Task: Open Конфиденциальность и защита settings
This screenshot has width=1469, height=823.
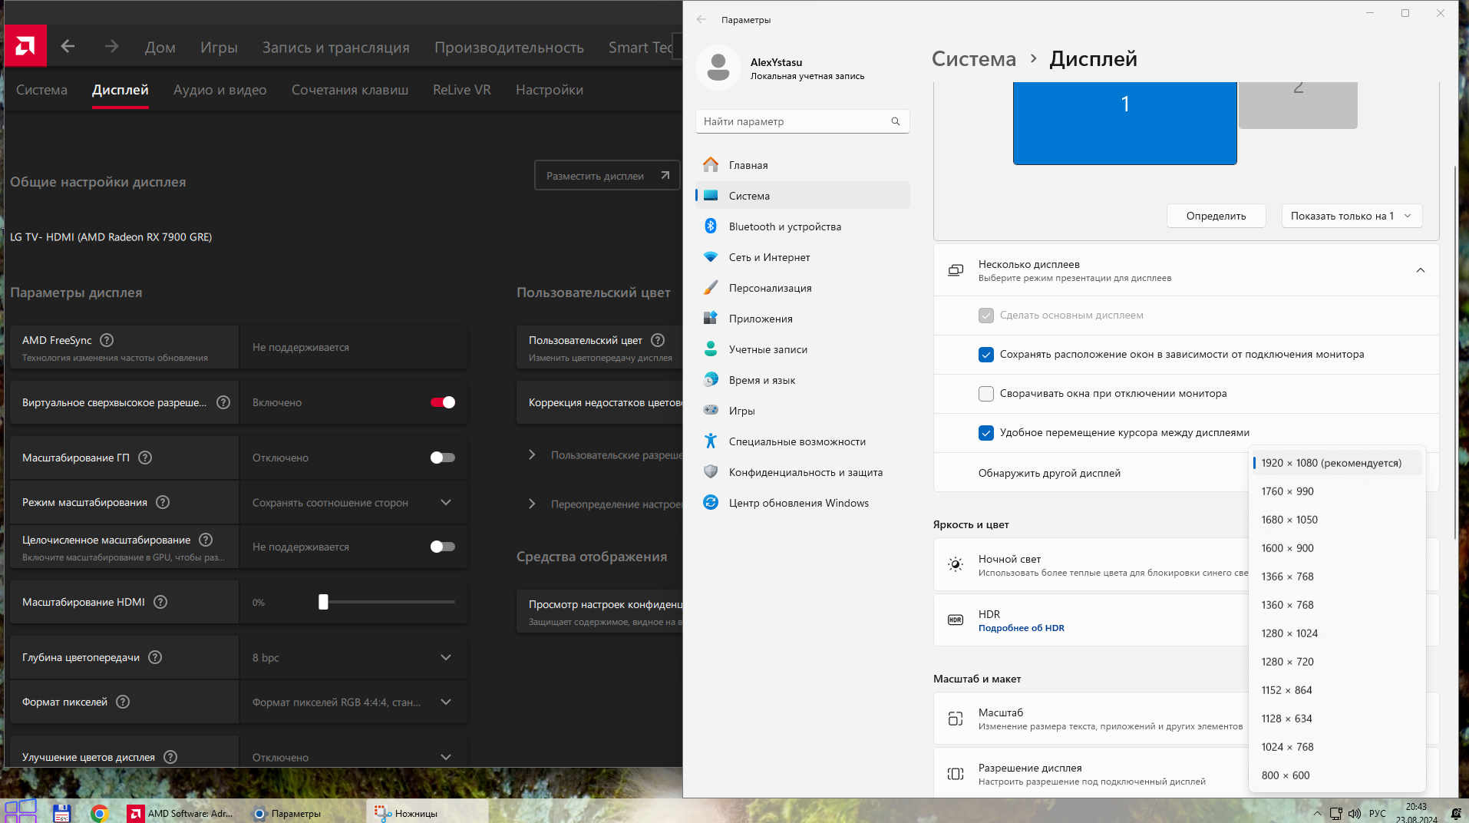Action: pyautogui.click(x=803, y=472)
